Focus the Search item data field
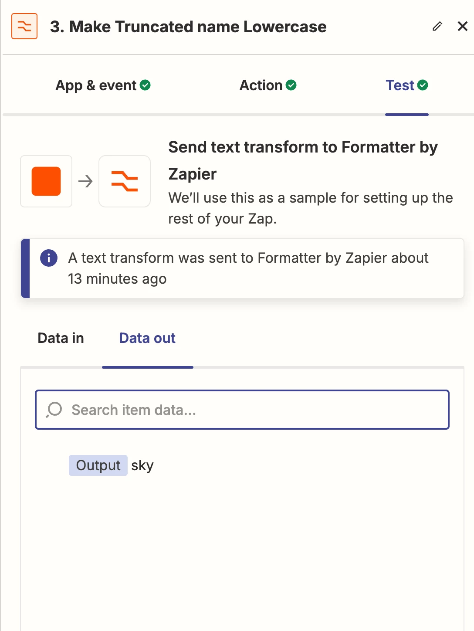 253,410
